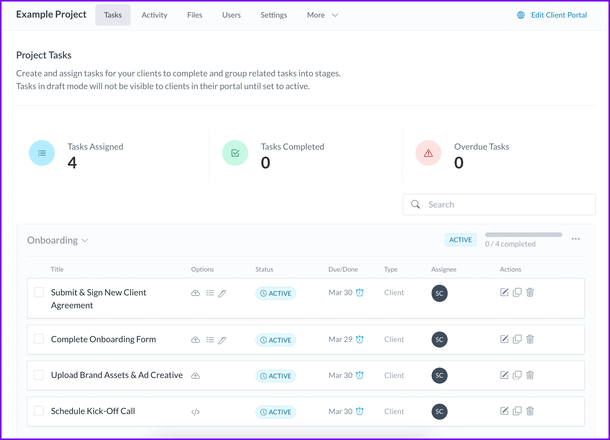Click the Edit Client Portal link
Viewport: 610px width, 440px height.
pyautogui.click(x=559, y=15)
